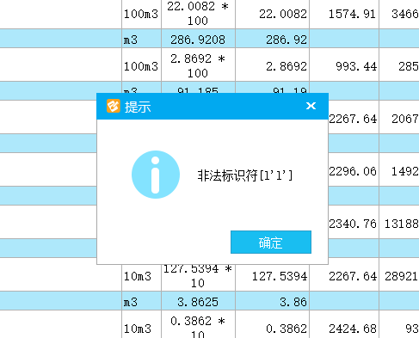Select the m3 unit cell in the 286.9208 row
Screen dimensions: 419x338
[x=141, y=39]
